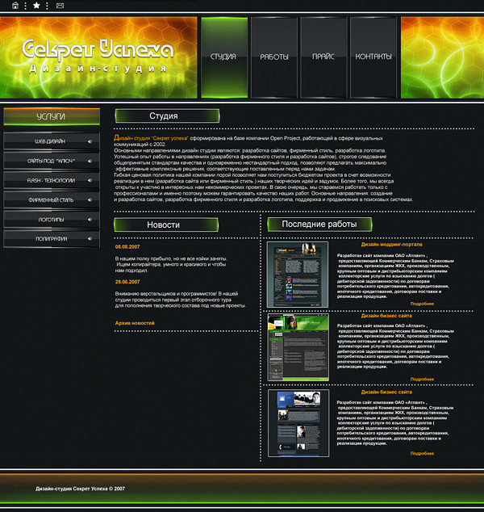Click arrow icon on САЙТЫ ПОД "КЛЮЧ" row
Screen dimensions: 484x512
tap(90, 161)
